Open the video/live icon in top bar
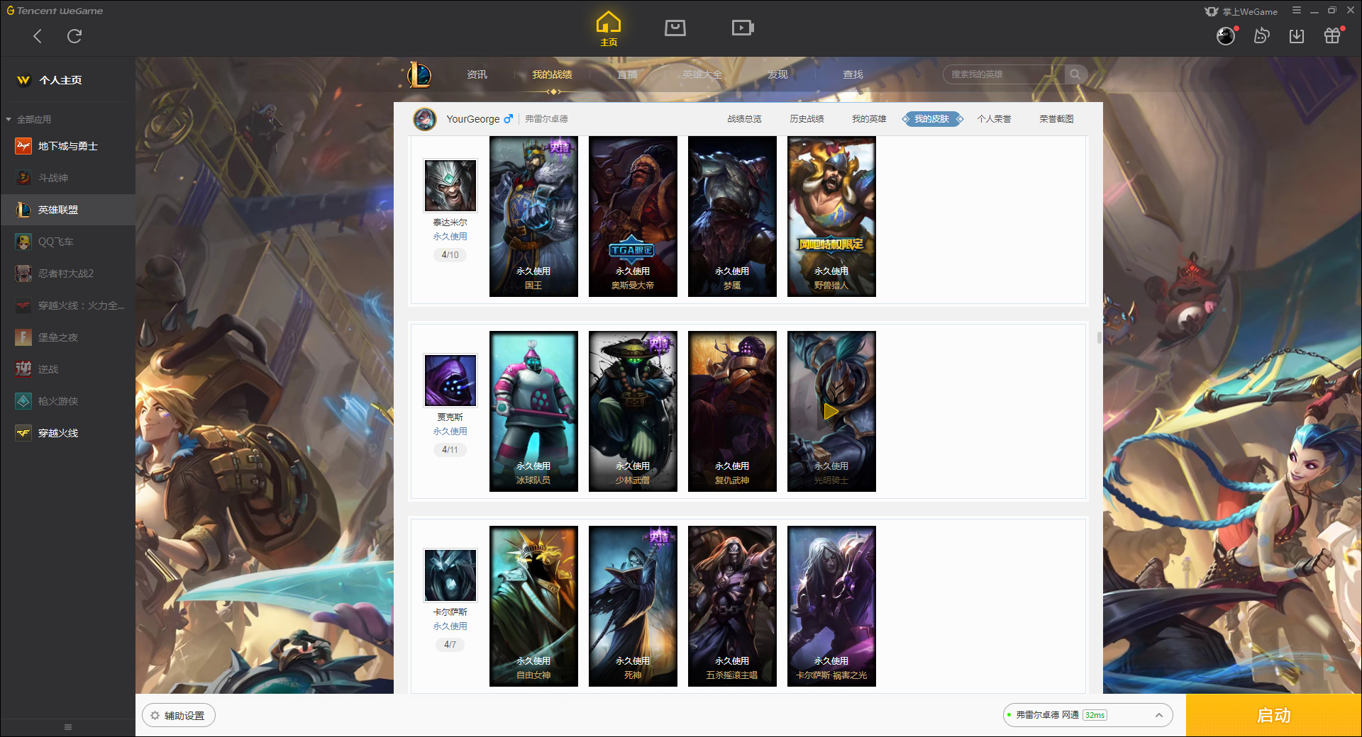The height and width of the screenshot is (737, 1362). [743, 28]
